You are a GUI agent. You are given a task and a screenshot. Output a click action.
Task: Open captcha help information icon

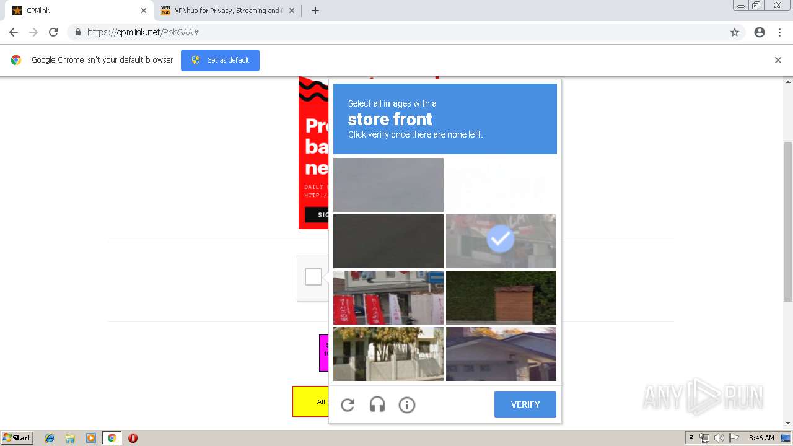pos(407,405)
